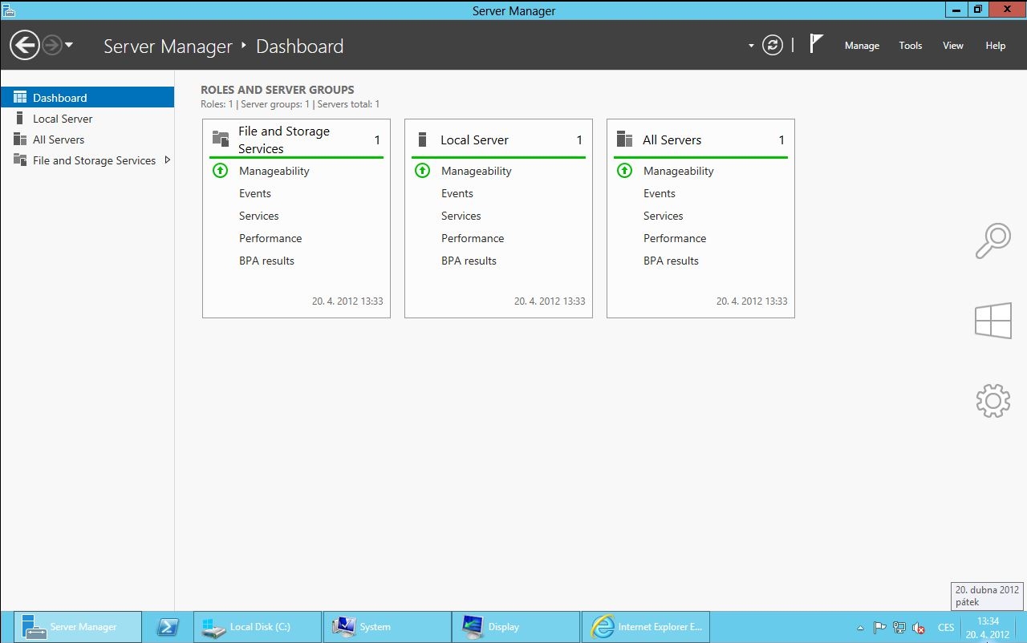Click the Local Server icon in sidebar
This screenshot has height=643, width=1027.
(x=20, y=118)
